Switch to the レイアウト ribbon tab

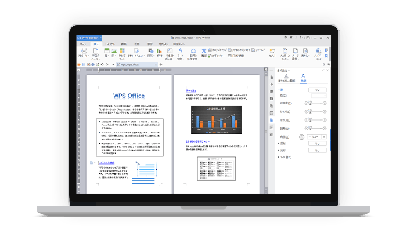coord(110,44)
